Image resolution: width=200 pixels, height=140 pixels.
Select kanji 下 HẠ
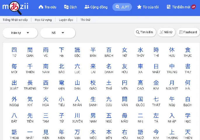coord(62,52)
